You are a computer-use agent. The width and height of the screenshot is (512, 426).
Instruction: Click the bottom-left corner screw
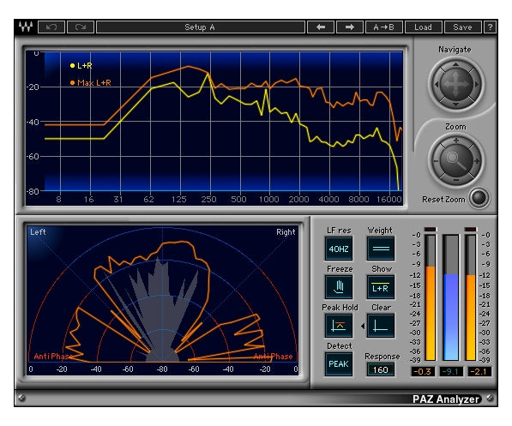[x=22, y=398]
